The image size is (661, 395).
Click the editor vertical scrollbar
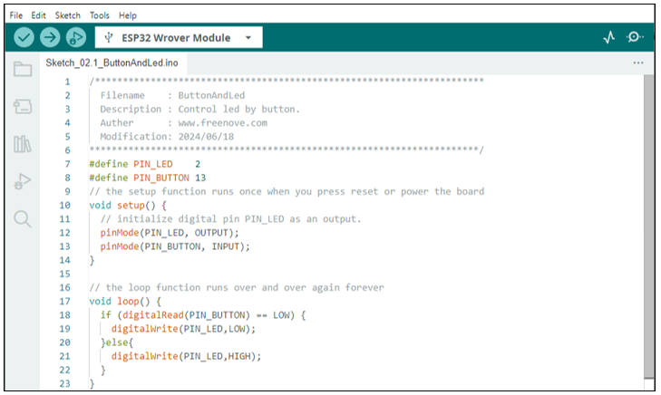click(649, 227)
